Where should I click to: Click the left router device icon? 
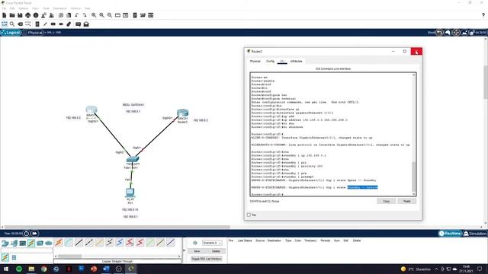pyautogui.click(x=91, y=110)
